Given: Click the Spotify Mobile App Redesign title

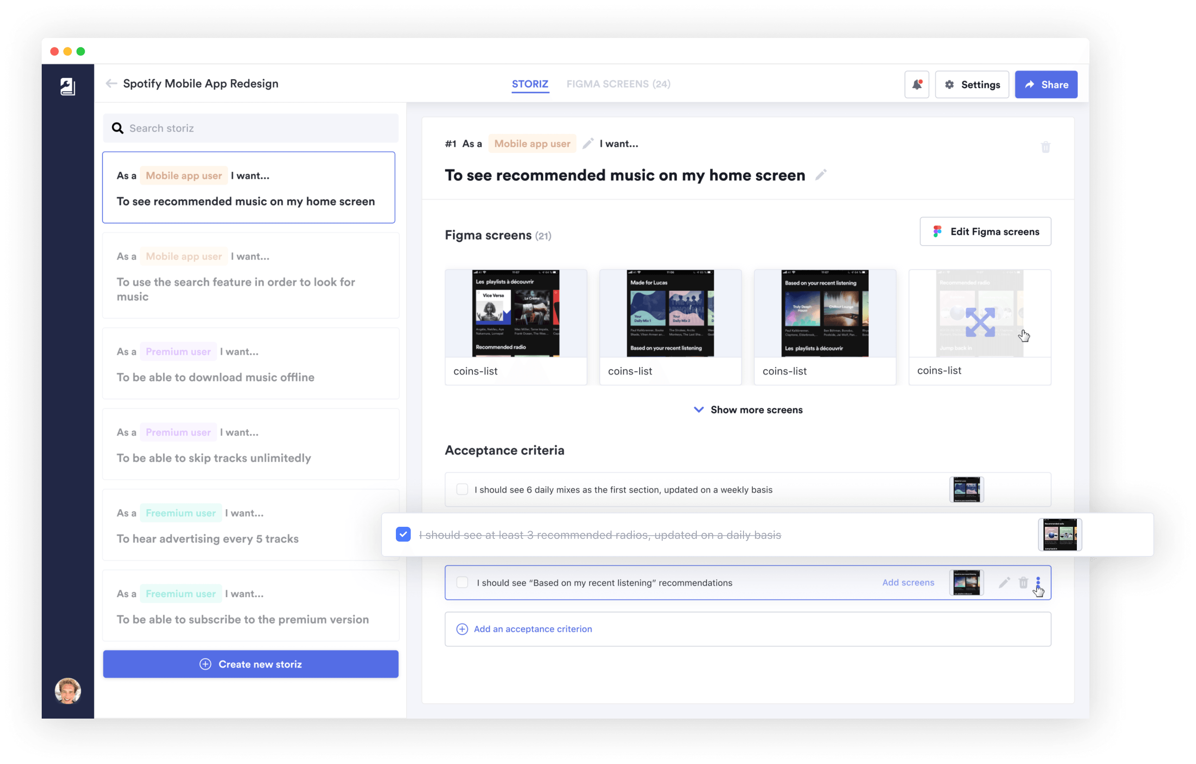Looking at the screenshot, I should coord(201,83).
